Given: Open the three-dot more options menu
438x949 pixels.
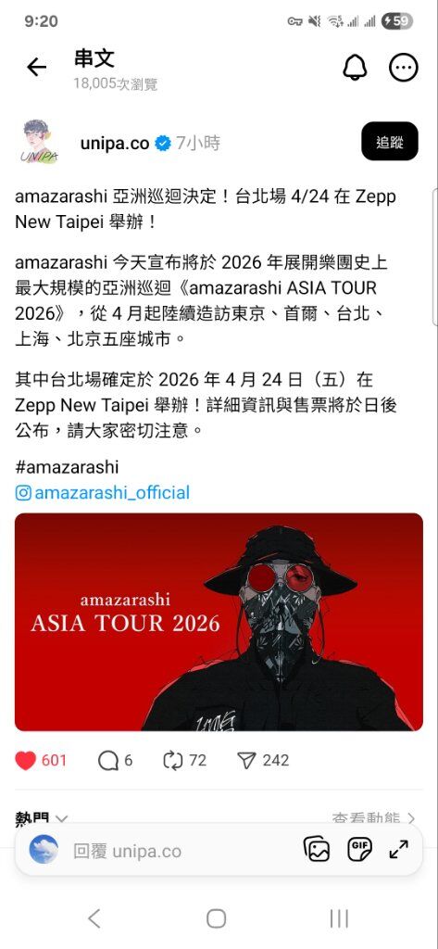Looking at the screenshot, I should pyautogui.click(x=404, y=68).
